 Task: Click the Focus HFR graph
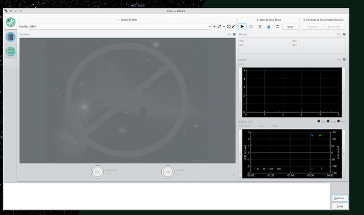(x=292, y=92)
